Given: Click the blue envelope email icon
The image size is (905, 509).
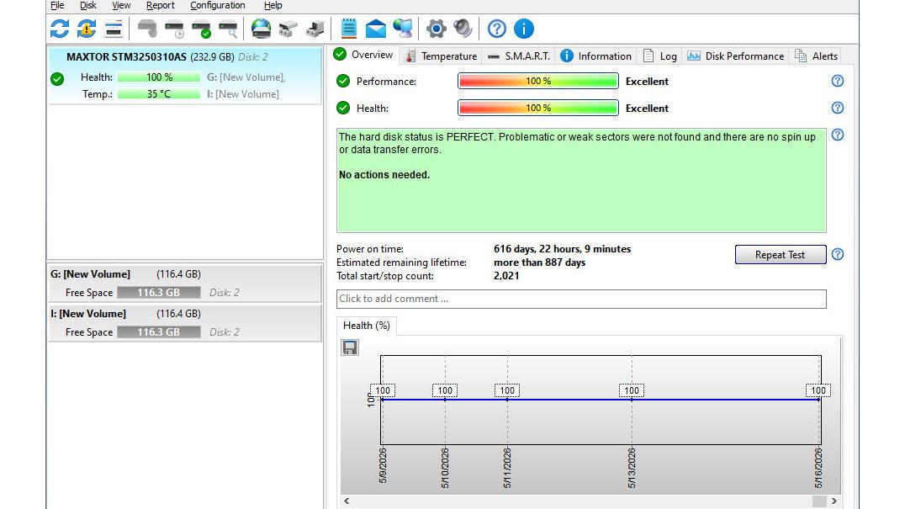Looking at the screenshot, I should click(x=376, y=29).
